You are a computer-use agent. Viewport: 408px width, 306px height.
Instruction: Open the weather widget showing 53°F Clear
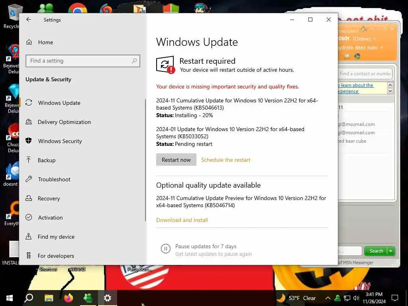tap(297, 298)
